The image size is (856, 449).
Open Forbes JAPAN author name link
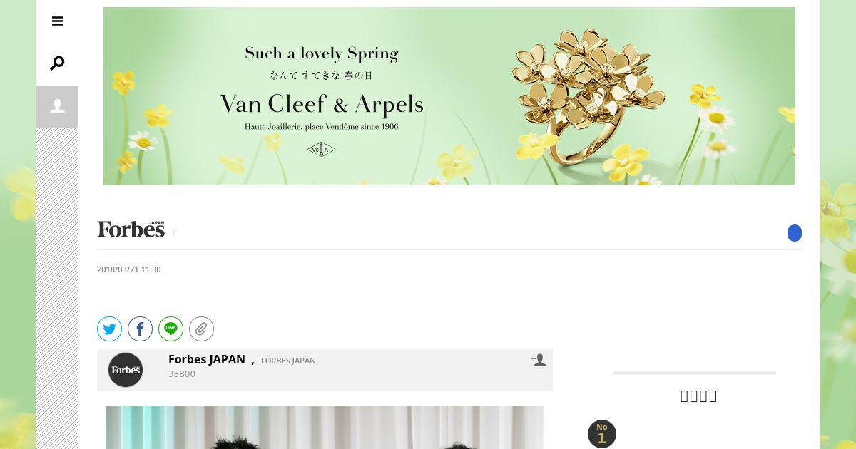pos(207,359)
